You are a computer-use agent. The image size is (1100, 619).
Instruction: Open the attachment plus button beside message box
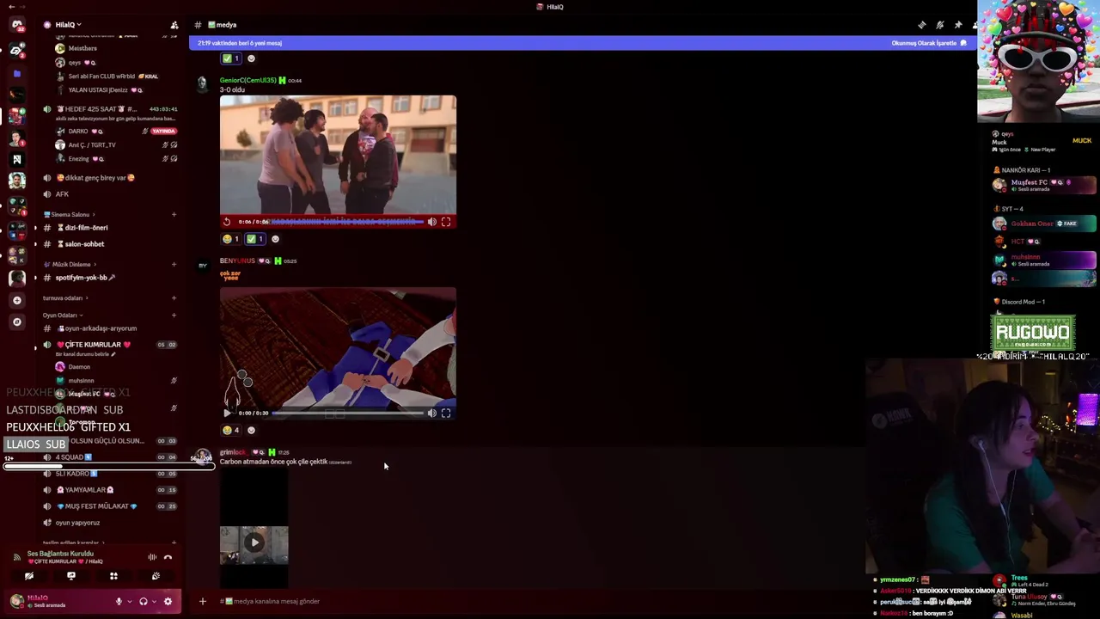point(203,601)
